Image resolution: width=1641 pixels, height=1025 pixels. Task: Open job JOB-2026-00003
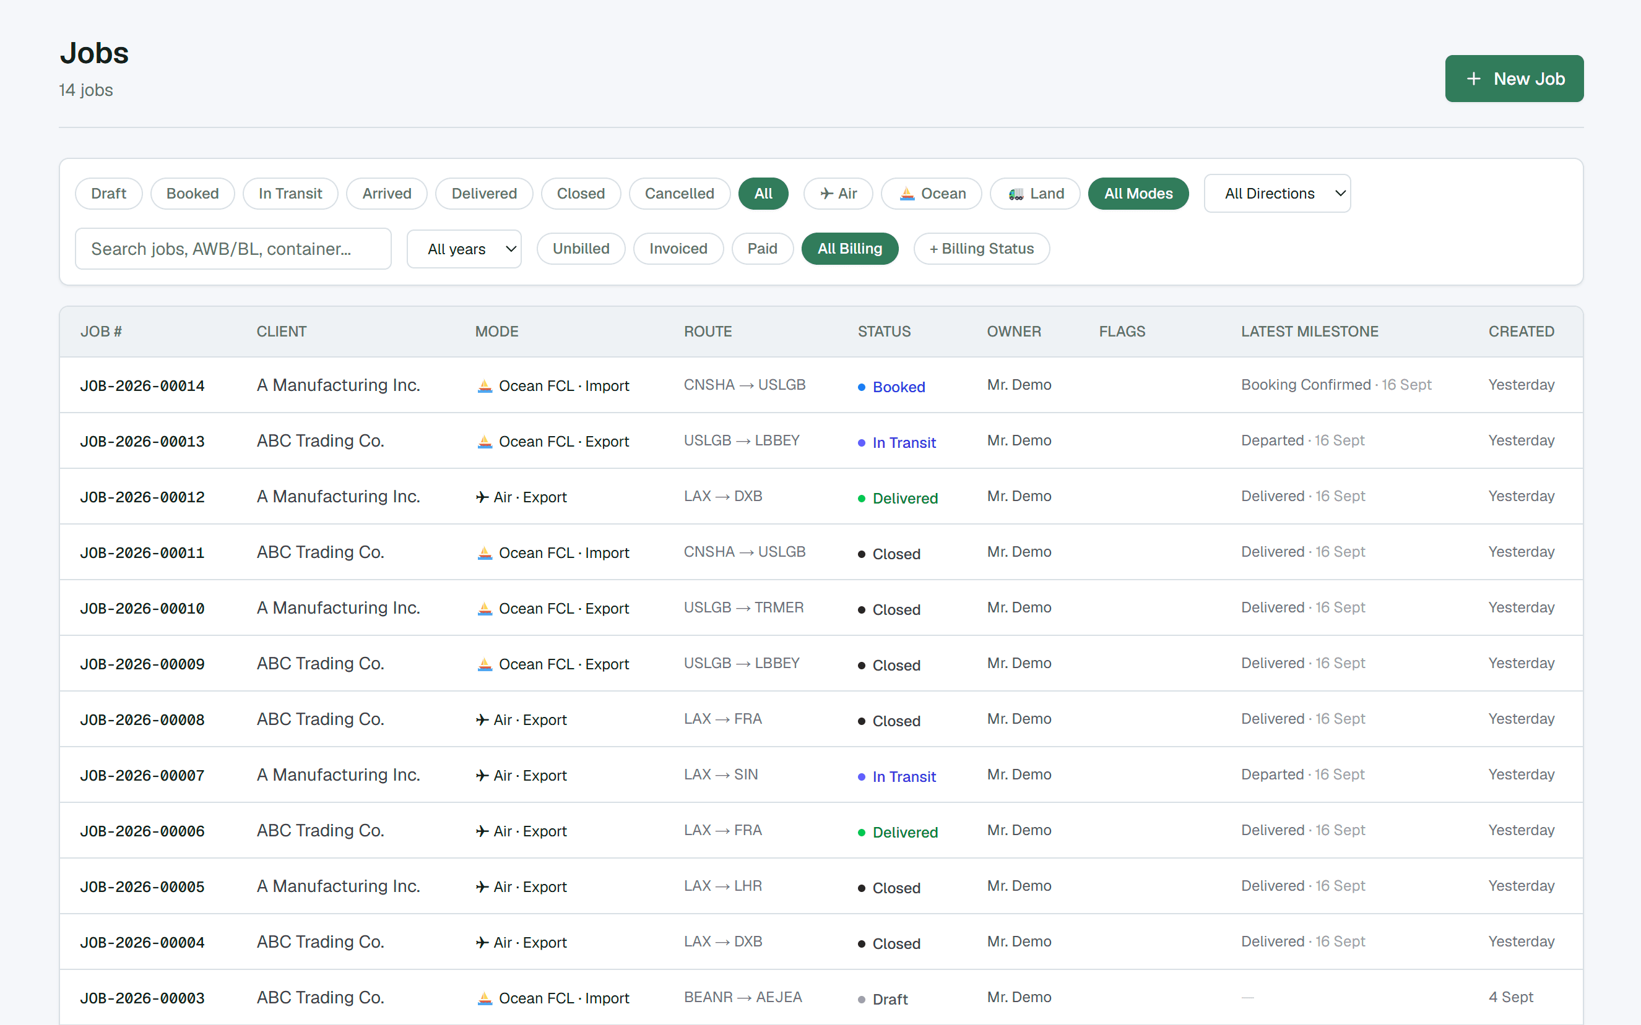point(142,998)
